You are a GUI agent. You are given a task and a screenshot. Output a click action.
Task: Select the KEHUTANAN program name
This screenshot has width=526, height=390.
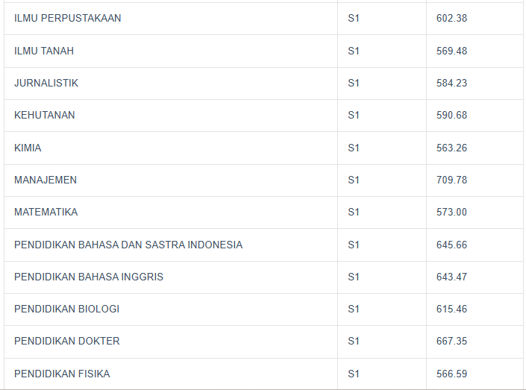[x=45, y=115]
